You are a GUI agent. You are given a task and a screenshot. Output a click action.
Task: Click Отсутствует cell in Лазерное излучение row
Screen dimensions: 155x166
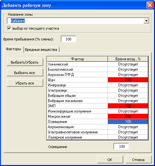(x=128, y=137)
